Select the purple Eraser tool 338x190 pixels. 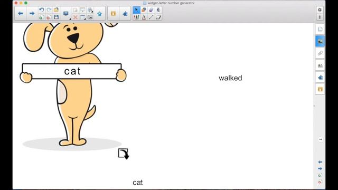[x=151, y=10]
